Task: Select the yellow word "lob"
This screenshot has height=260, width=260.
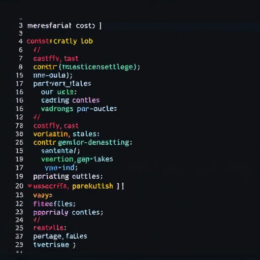Action: (87, 41)
